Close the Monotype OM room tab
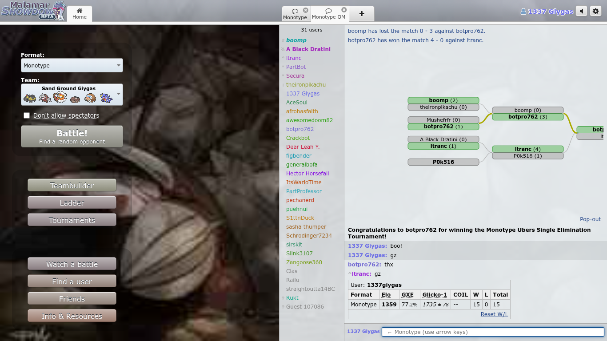This screenshot has width=607, height=341. click(344, 10)
